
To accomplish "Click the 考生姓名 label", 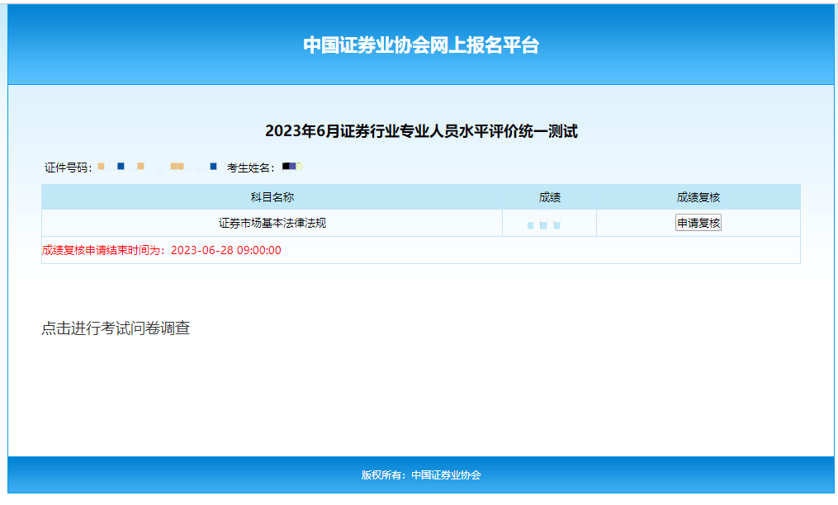I will tap(249, 168).
